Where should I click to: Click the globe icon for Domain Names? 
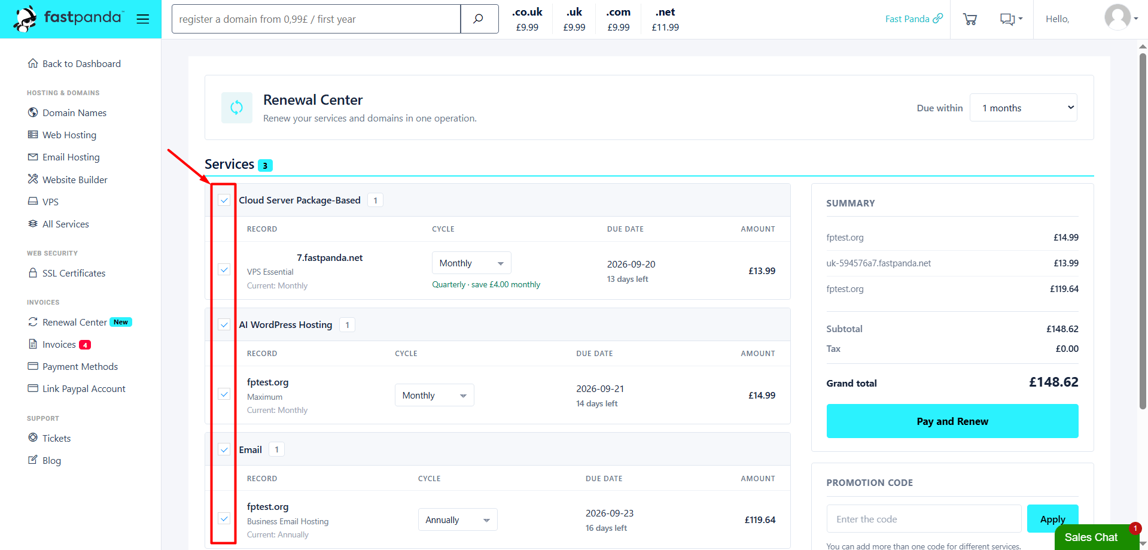pos(33,113)
